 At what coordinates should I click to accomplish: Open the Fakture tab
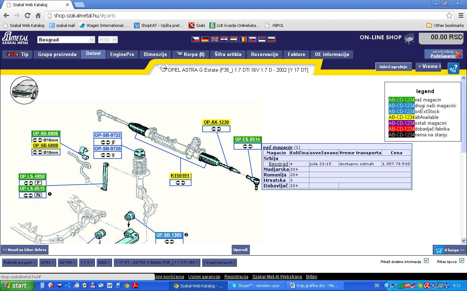296,55
